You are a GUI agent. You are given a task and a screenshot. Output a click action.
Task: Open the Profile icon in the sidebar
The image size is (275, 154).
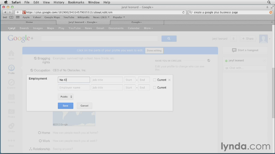coord(11,69)
